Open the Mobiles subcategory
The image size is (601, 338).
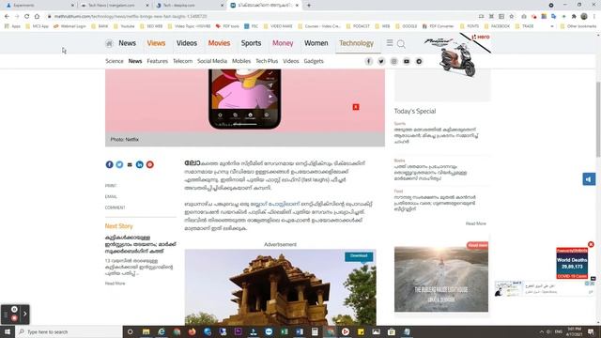(x=241, y=61)
